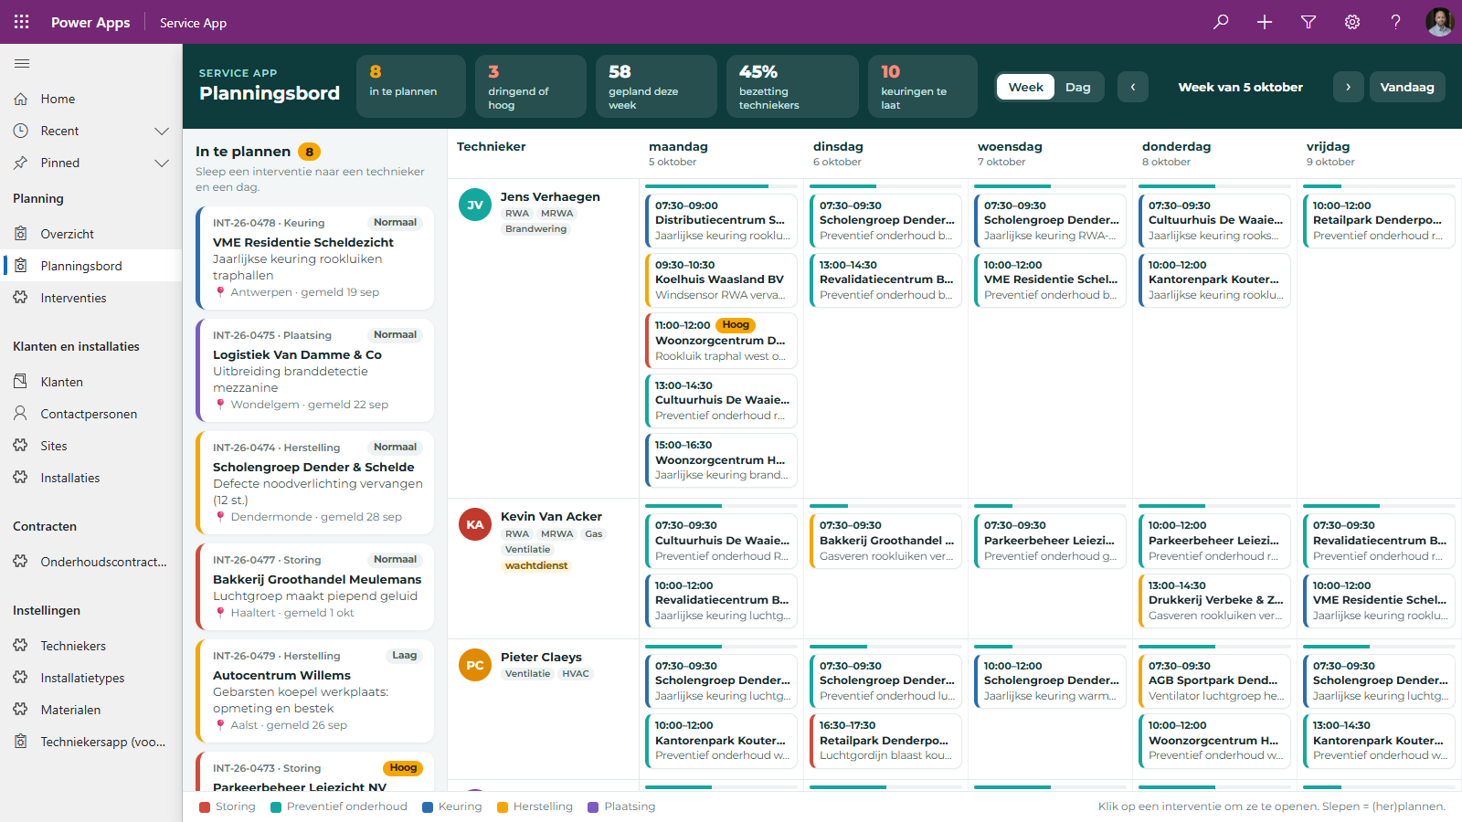Switch the view to Dag

1078,87
